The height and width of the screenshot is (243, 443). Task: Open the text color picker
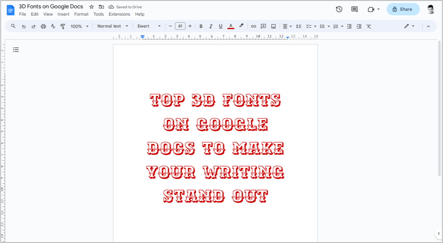pyautogui.click(x=231, y=26)
